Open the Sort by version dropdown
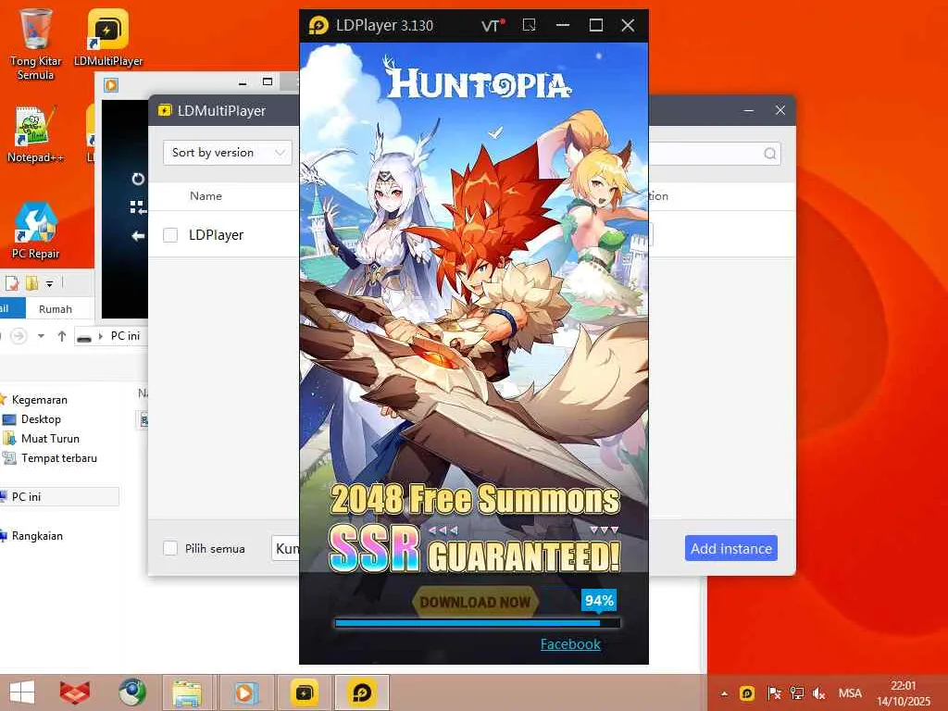This screenshot has height=711, width=948. (x=228, y=153)
